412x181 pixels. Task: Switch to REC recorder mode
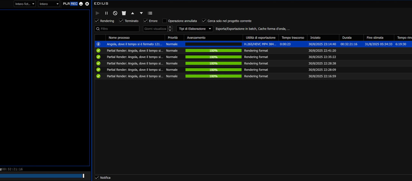point(74,4)
